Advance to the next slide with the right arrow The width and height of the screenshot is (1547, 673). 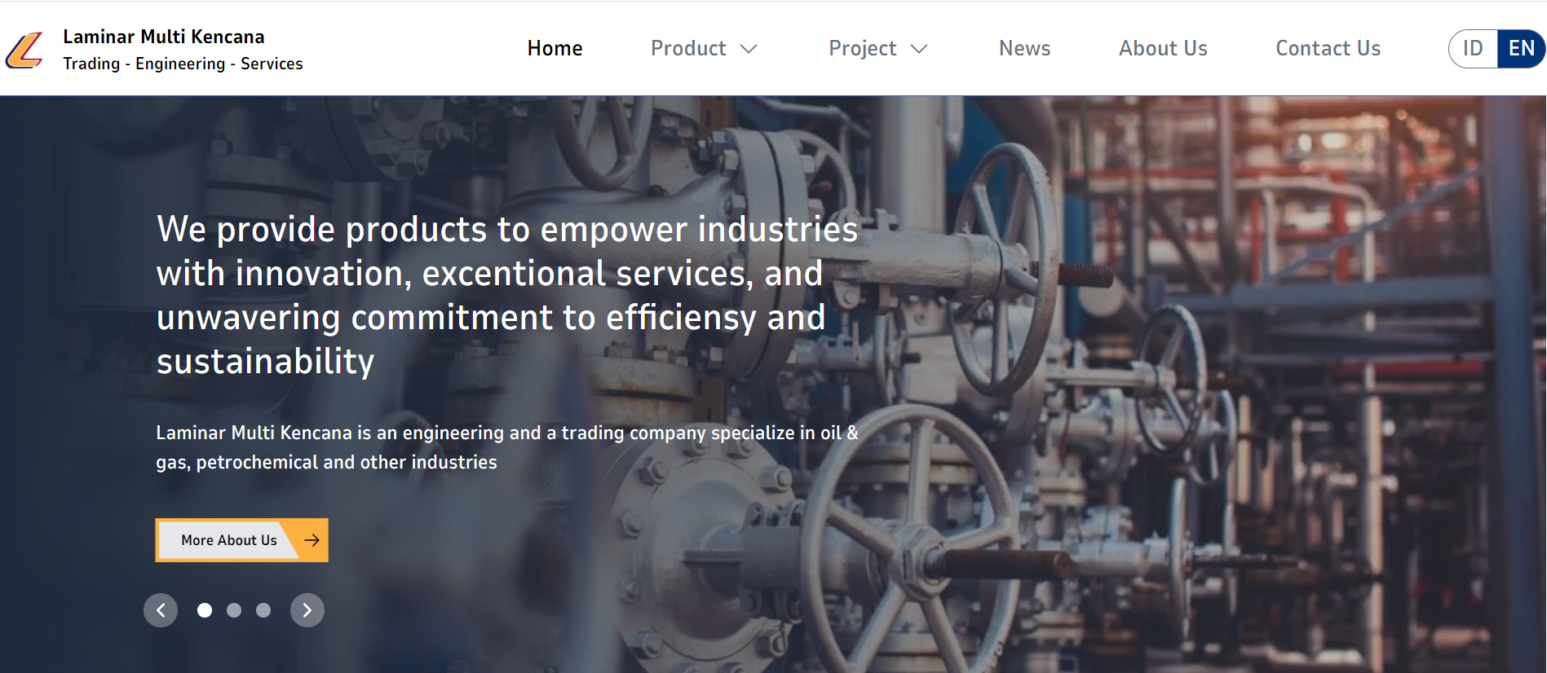pos(307,610)
